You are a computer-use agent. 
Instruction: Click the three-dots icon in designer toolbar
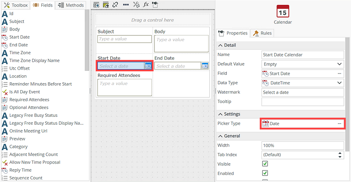point(125,5)
